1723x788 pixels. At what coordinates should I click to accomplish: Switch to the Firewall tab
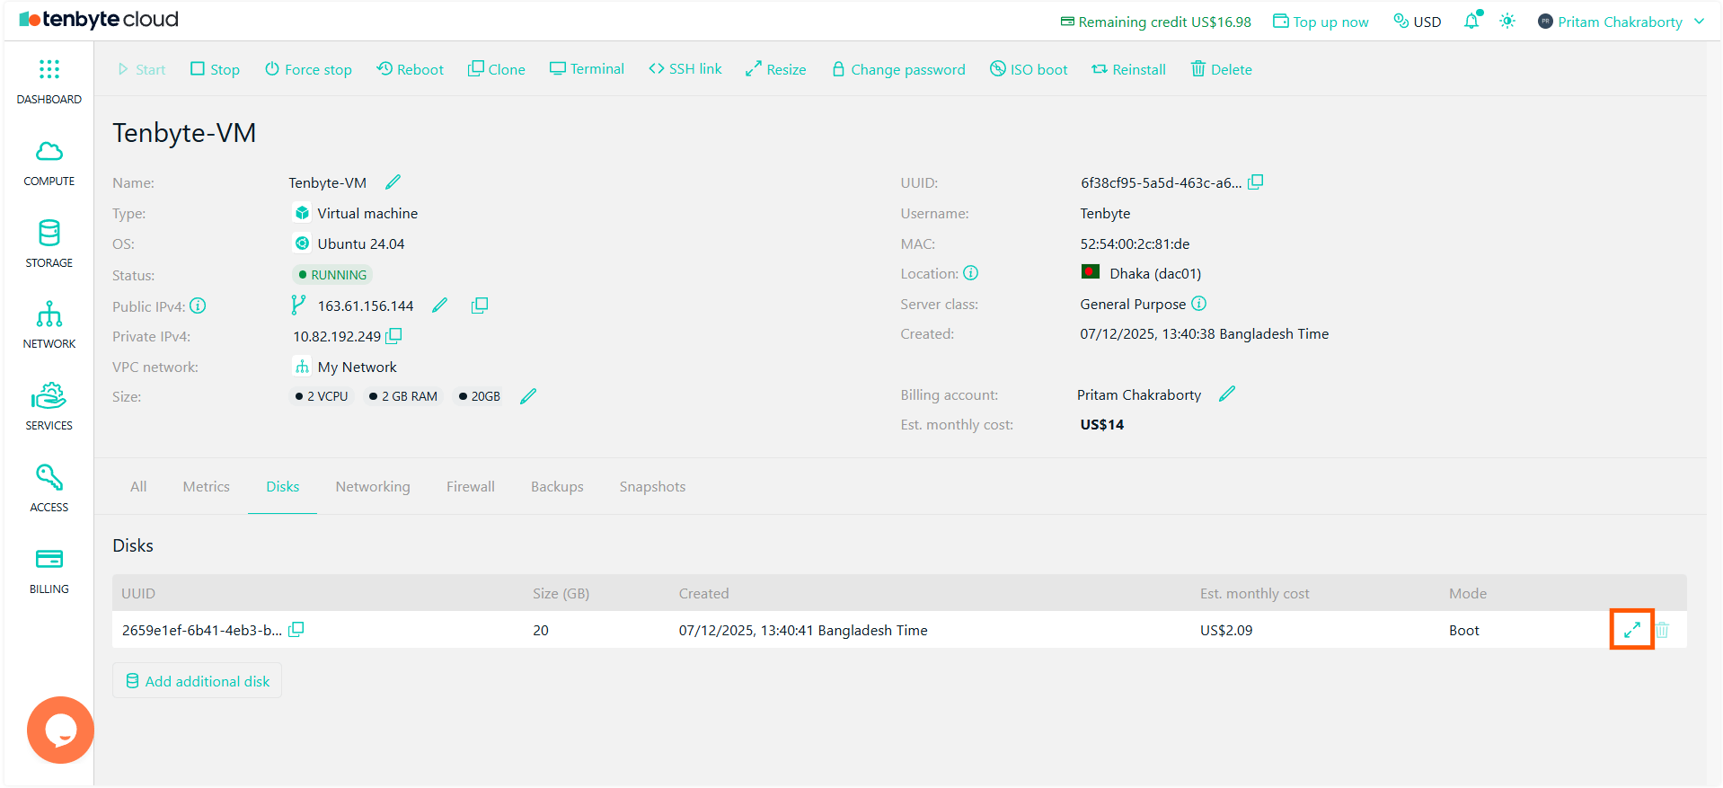tap(471, 486)
